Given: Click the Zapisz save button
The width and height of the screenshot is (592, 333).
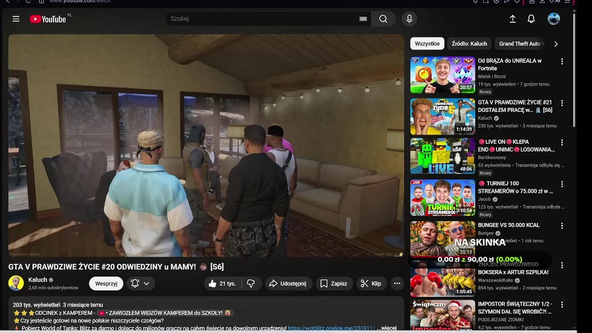Looking at the screenshot, I should click(334, 284).
